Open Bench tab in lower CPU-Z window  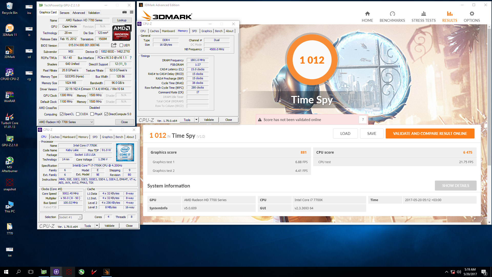119,137
